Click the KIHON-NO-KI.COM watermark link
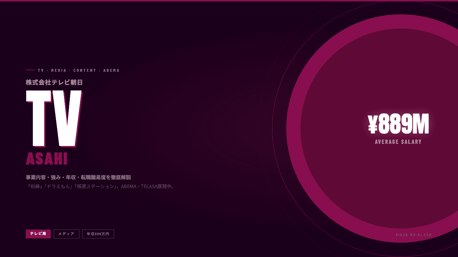Screen dimensions: 458x257 click(414, 235)
